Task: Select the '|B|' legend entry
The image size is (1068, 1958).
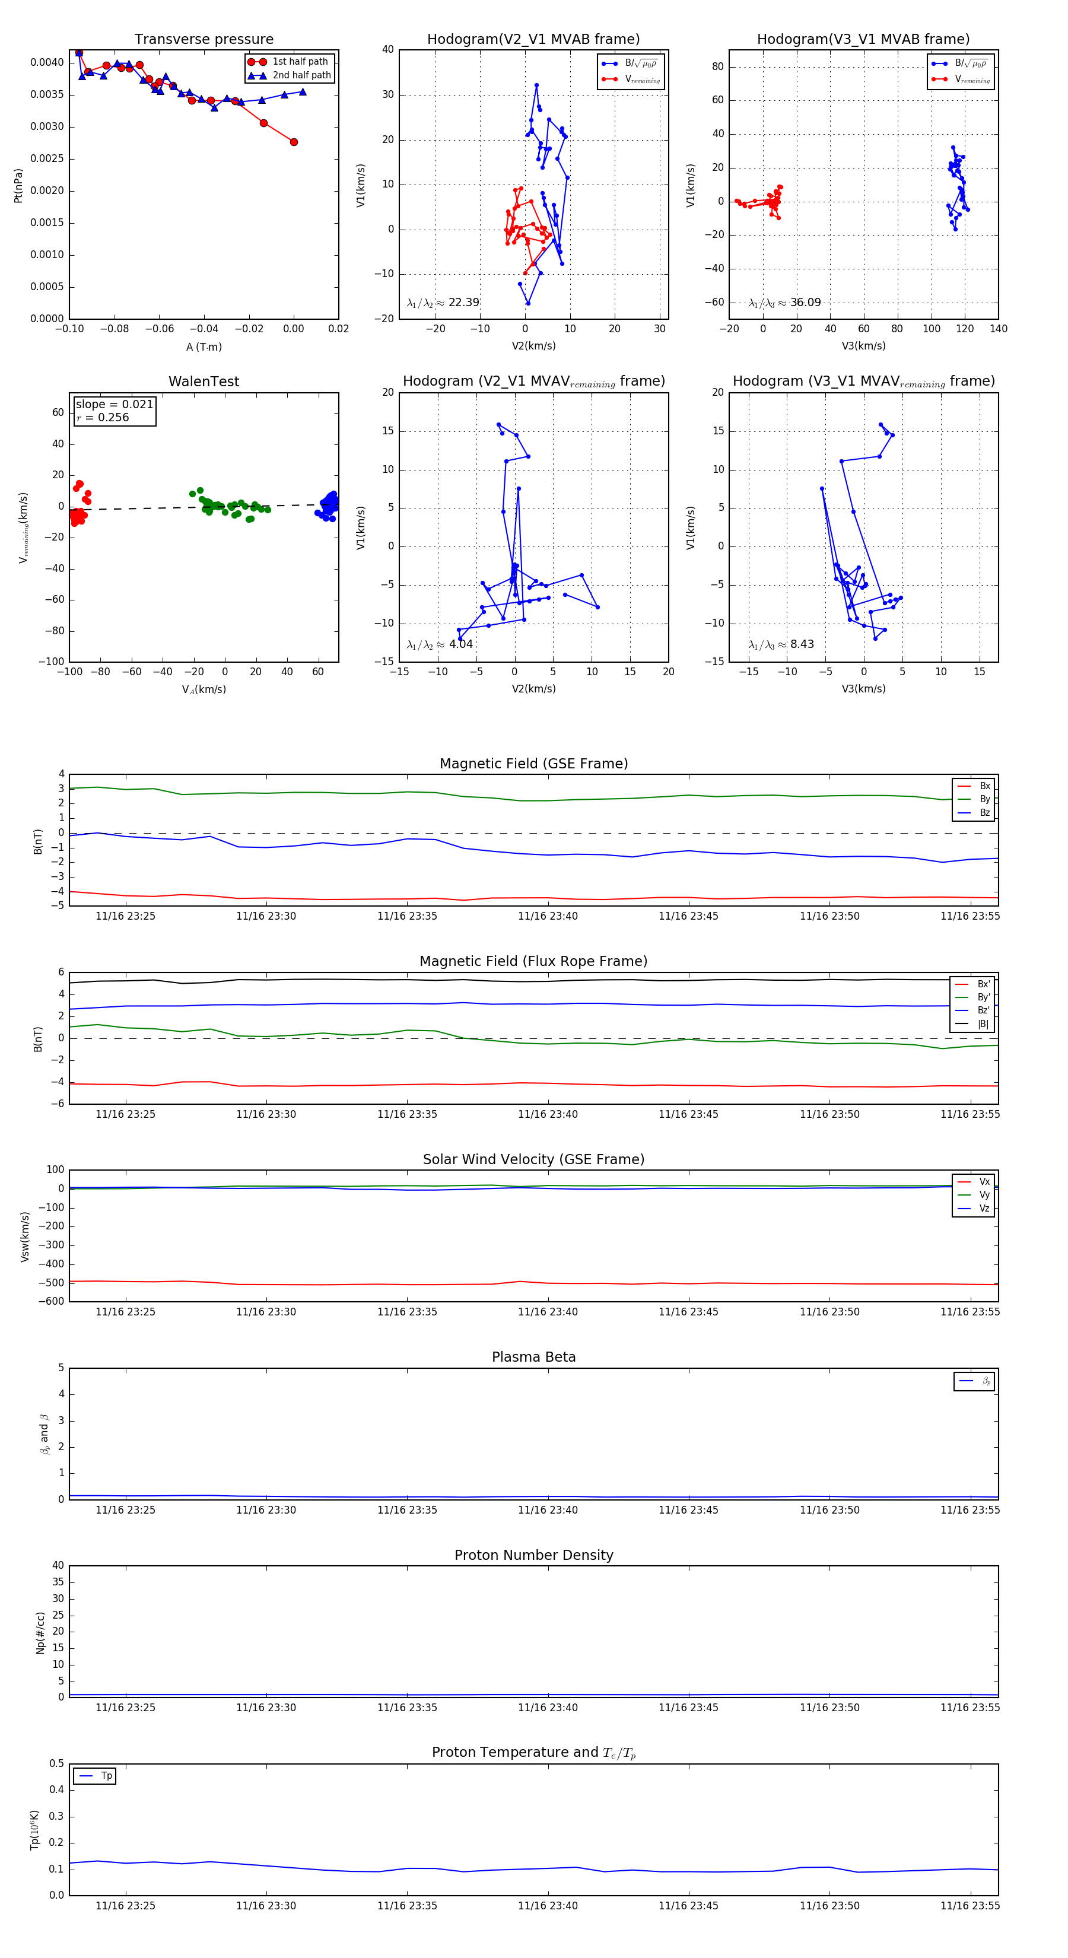Action: tap(972, 1024)
